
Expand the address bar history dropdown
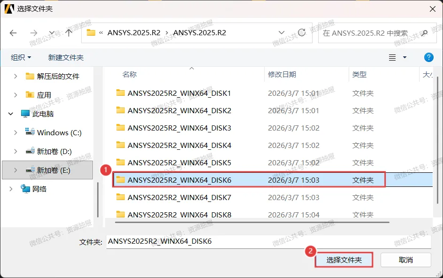pos(282,32)
